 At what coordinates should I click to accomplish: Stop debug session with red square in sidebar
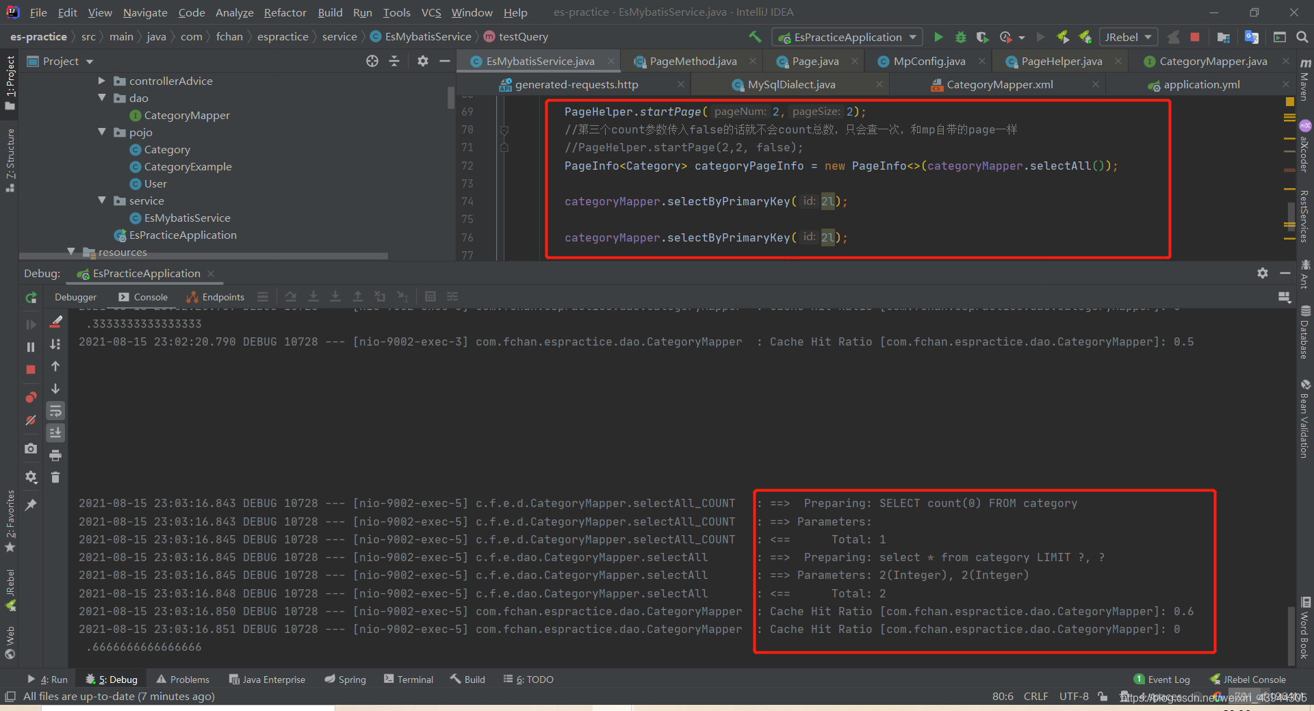pos(31,370)
